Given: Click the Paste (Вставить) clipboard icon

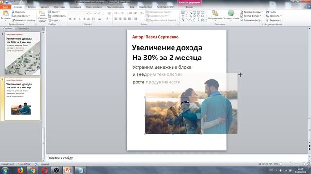Looking at the screenshot, I should click(5, 14).
